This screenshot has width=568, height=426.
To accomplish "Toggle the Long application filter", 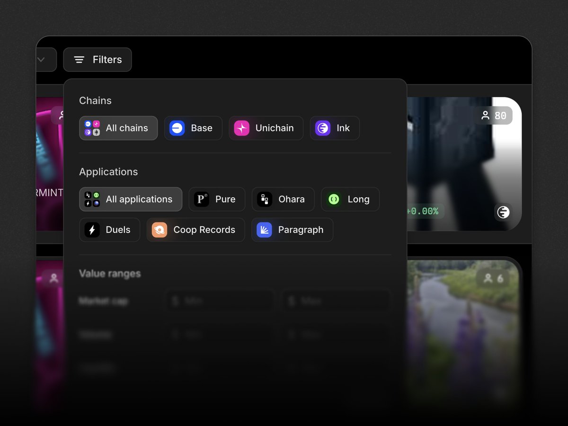I will tap(350, 199).
